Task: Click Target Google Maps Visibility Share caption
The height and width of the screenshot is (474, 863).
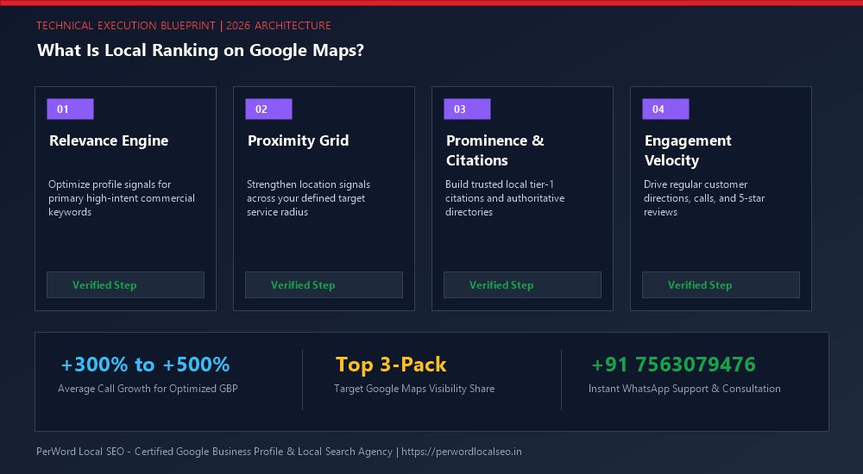Action: 414,388
